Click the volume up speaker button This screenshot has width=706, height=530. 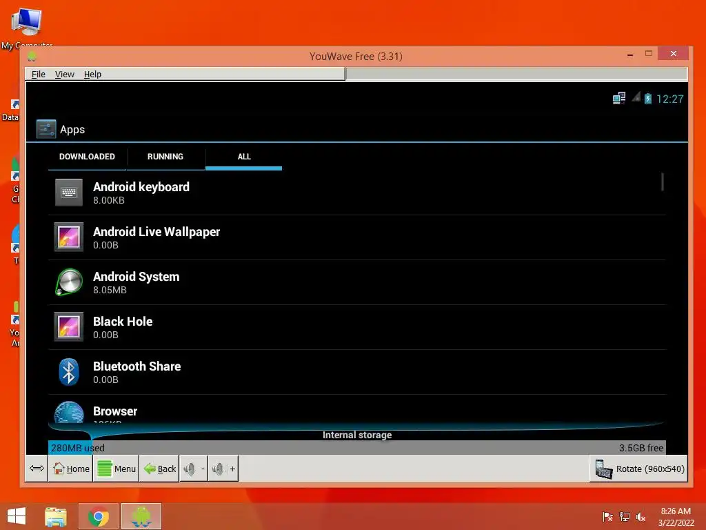click(223, 469)
